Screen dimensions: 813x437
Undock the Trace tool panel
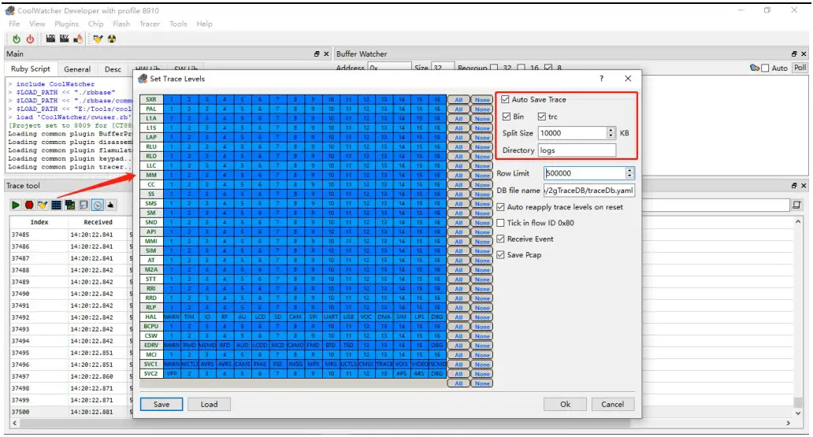click(794, 186)
